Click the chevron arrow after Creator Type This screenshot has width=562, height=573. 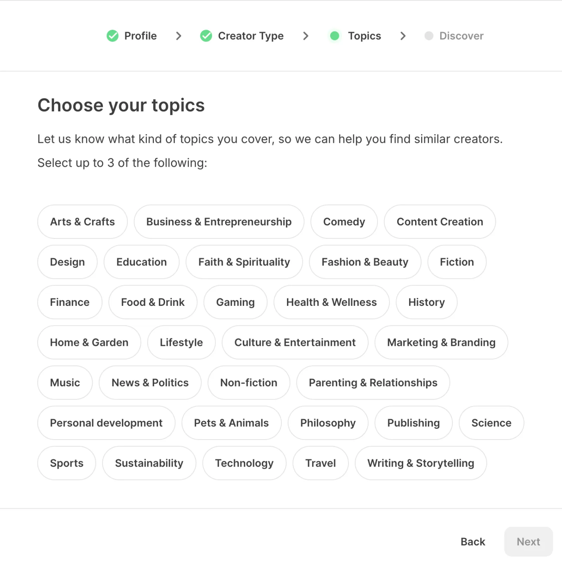click(x=306, y=36)
